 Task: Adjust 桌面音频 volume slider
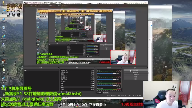coord(106,86)
